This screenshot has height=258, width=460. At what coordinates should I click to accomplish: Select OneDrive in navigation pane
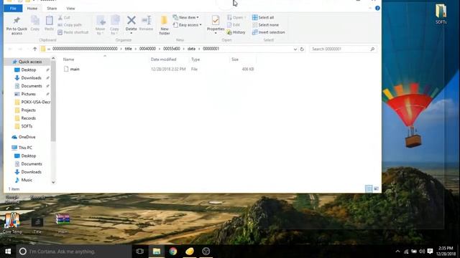(x=27, y=137)
